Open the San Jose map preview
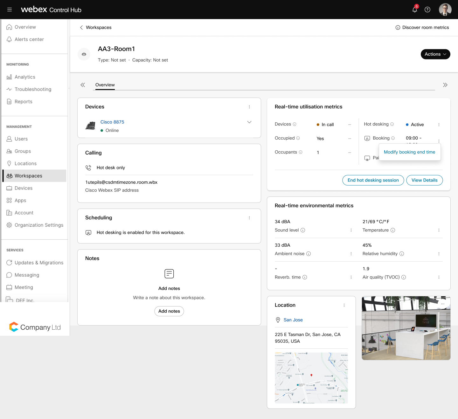Screen dimensions: 458x419 pos(311,378)
